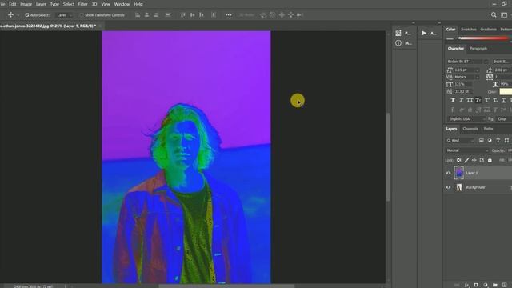Viewport: 512px width, 288px height.
Task: Click the create new layer icon
Action: [x=505, y=285]
